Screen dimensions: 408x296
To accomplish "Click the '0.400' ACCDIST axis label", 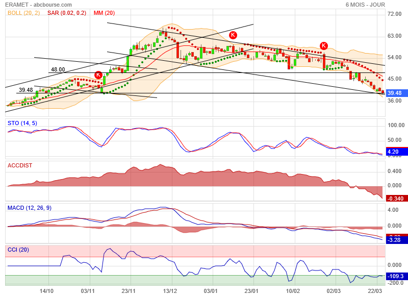I will [x=394, y=171].
